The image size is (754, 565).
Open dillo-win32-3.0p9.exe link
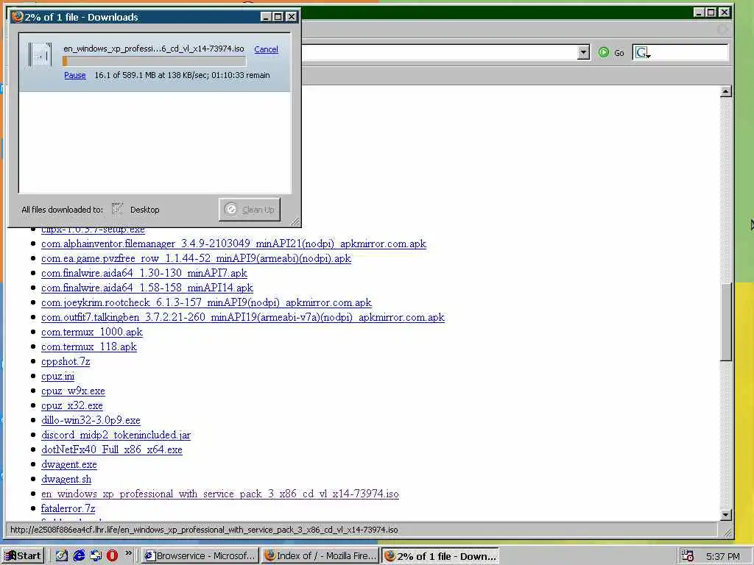point(91,420)
